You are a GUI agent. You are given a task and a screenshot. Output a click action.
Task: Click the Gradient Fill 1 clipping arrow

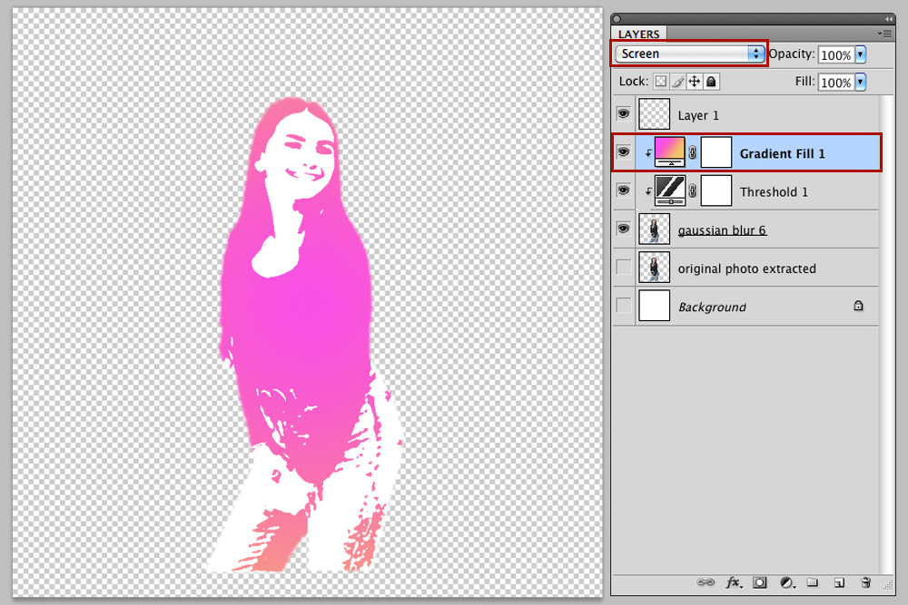[648, 153]
